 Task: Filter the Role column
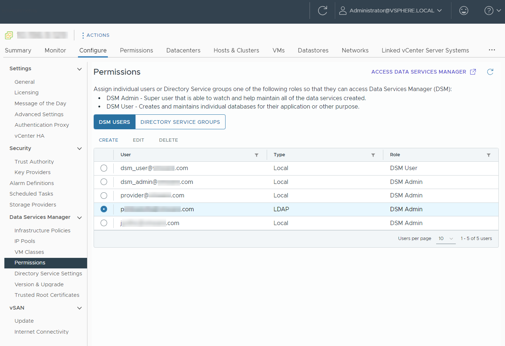489,155
